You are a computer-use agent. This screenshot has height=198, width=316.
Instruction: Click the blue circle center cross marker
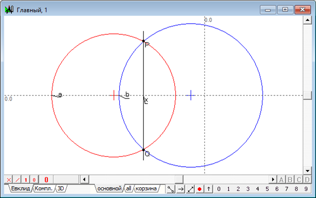[x=191, y=95]
